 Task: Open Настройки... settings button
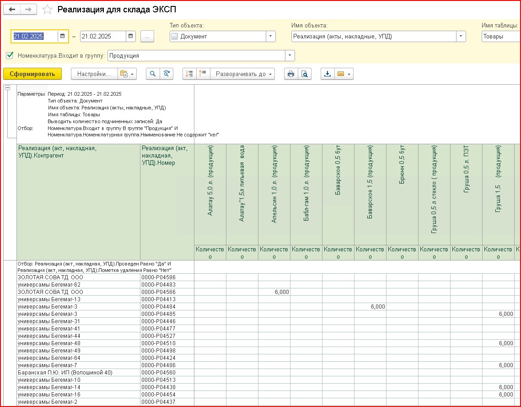coord(94,74)
